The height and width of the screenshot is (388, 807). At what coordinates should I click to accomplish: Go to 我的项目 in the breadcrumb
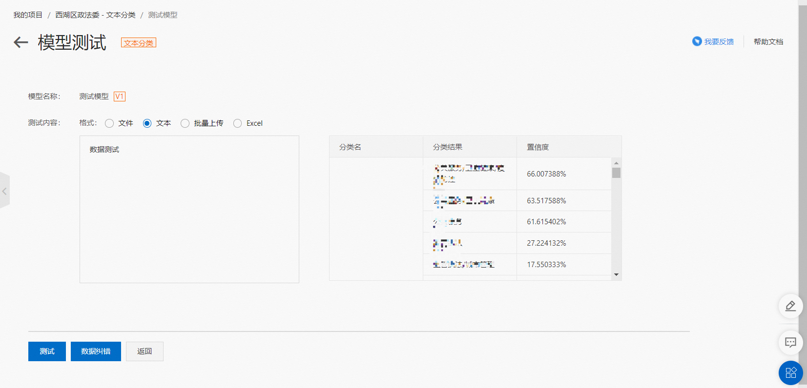28,15
